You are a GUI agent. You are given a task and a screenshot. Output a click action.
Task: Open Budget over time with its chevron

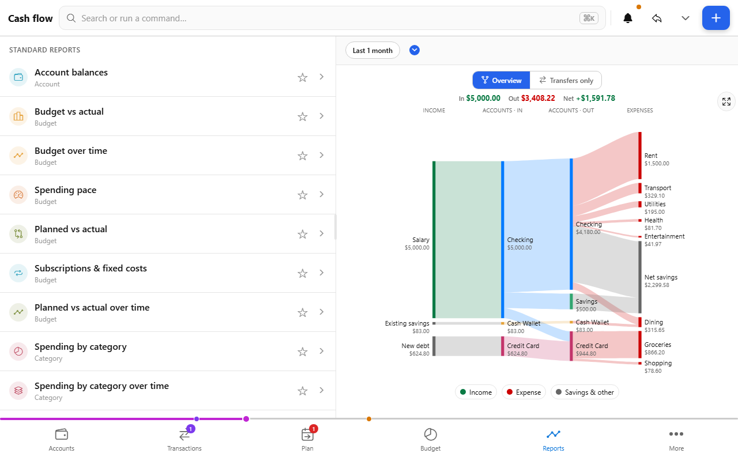322,155
